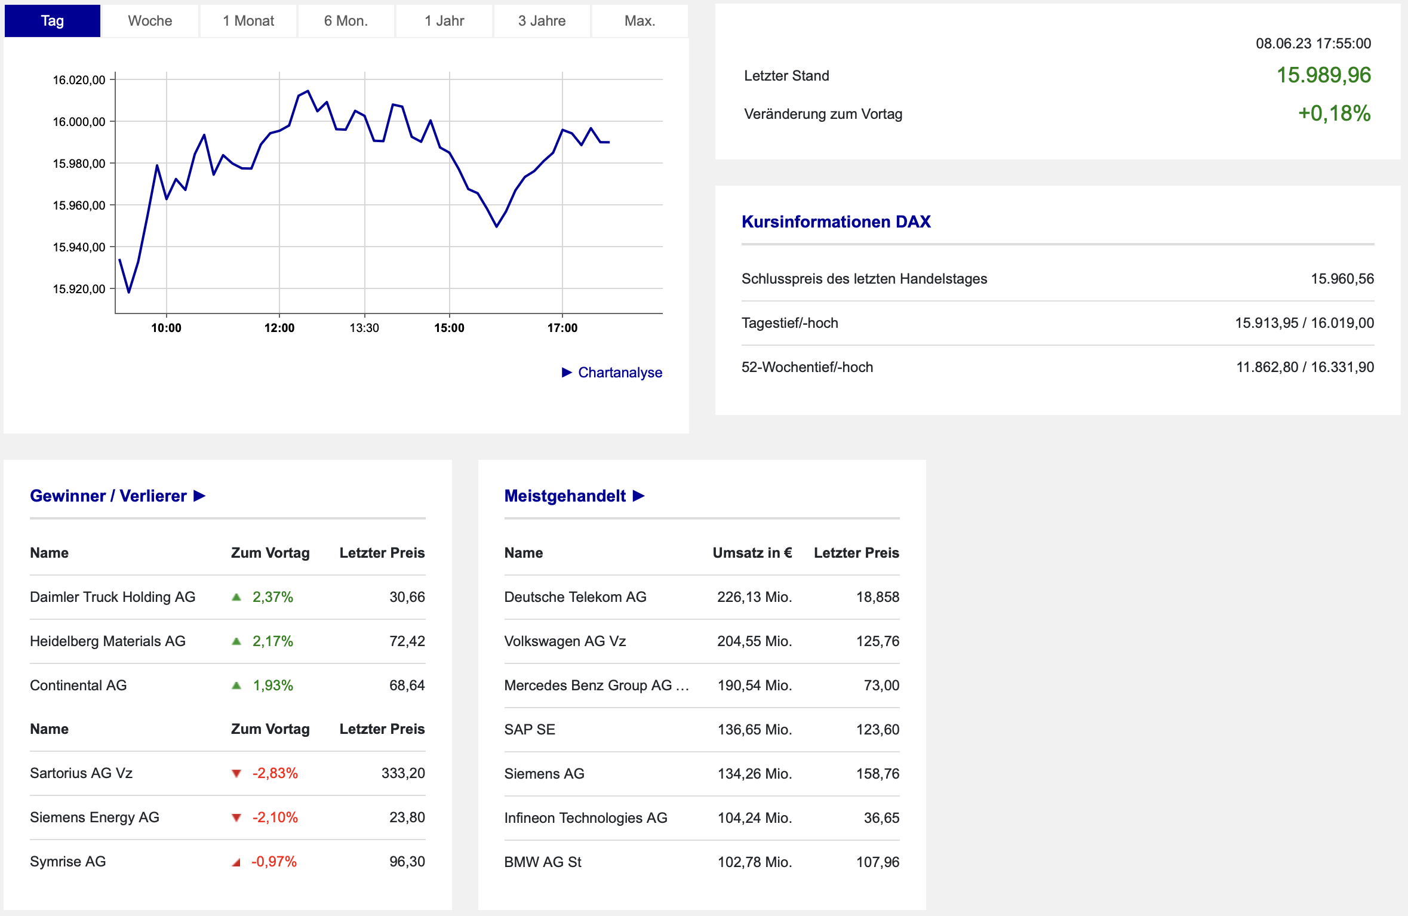Click the chart line low point near 16:00
Image resolution: width=1408 pixels, height=916 pixels.
point(496,226)
